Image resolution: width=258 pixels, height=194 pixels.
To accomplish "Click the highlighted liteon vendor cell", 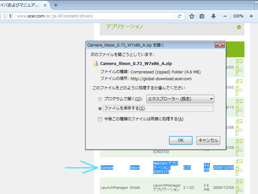I will click(x=135, y=167).
